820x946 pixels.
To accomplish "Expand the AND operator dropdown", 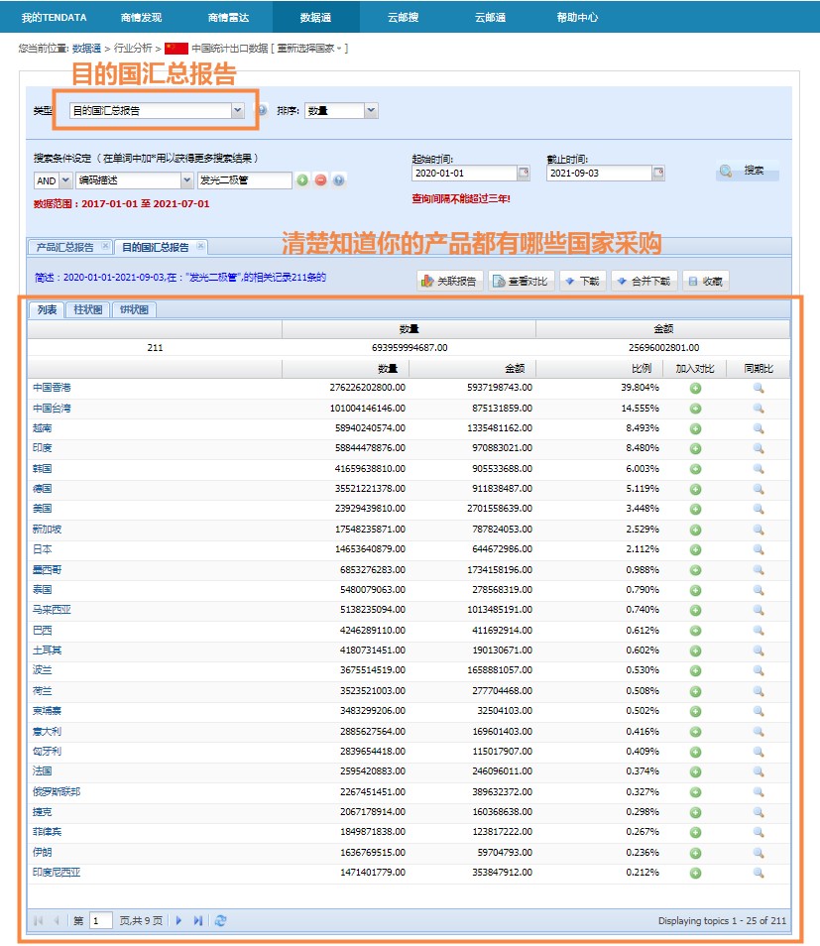I will click(65, 180).
